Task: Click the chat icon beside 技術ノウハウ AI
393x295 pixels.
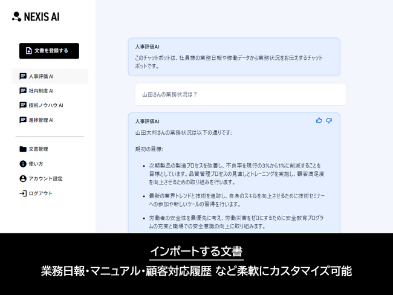Action: (23, 106)
